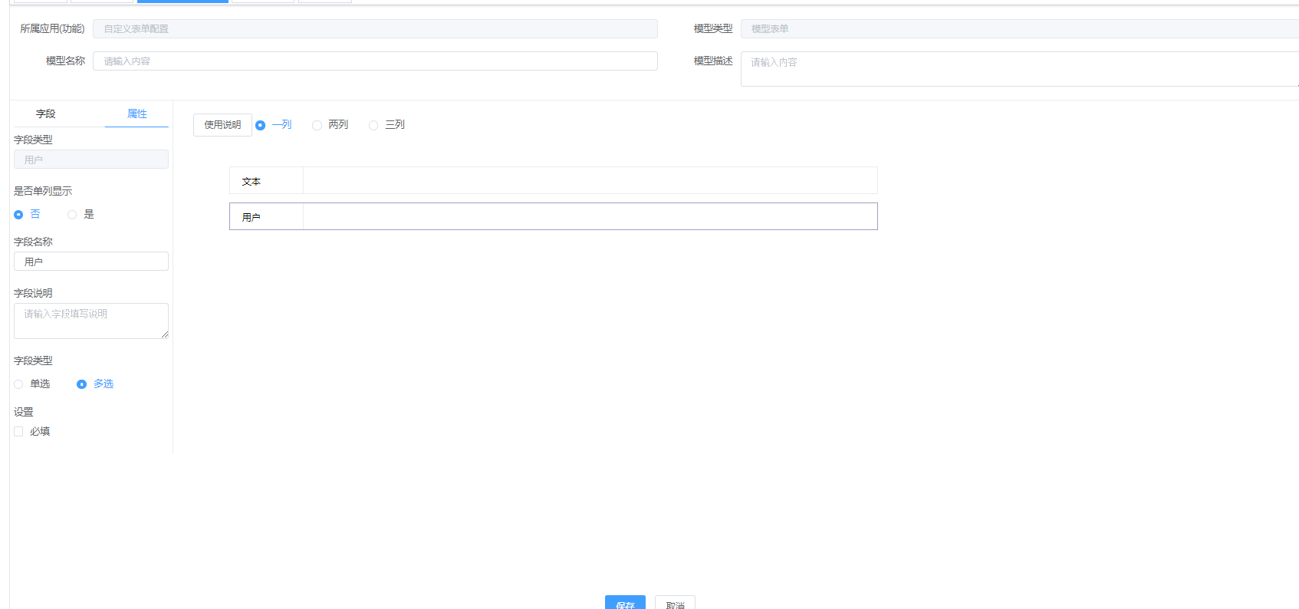This screenshot has height=609, width=1299.
Task: Switch to the 字段 tab
Action: point(46,114)
